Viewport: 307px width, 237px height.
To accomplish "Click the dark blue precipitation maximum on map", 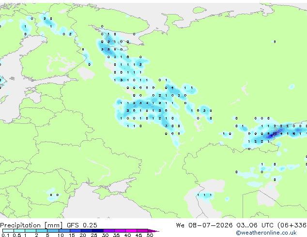I will coord(271,135).
